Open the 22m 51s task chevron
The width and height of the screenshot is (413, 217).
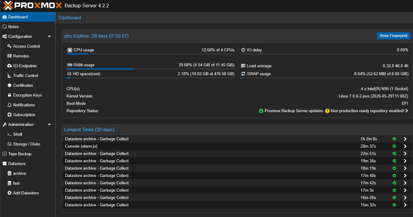(405, 154)
